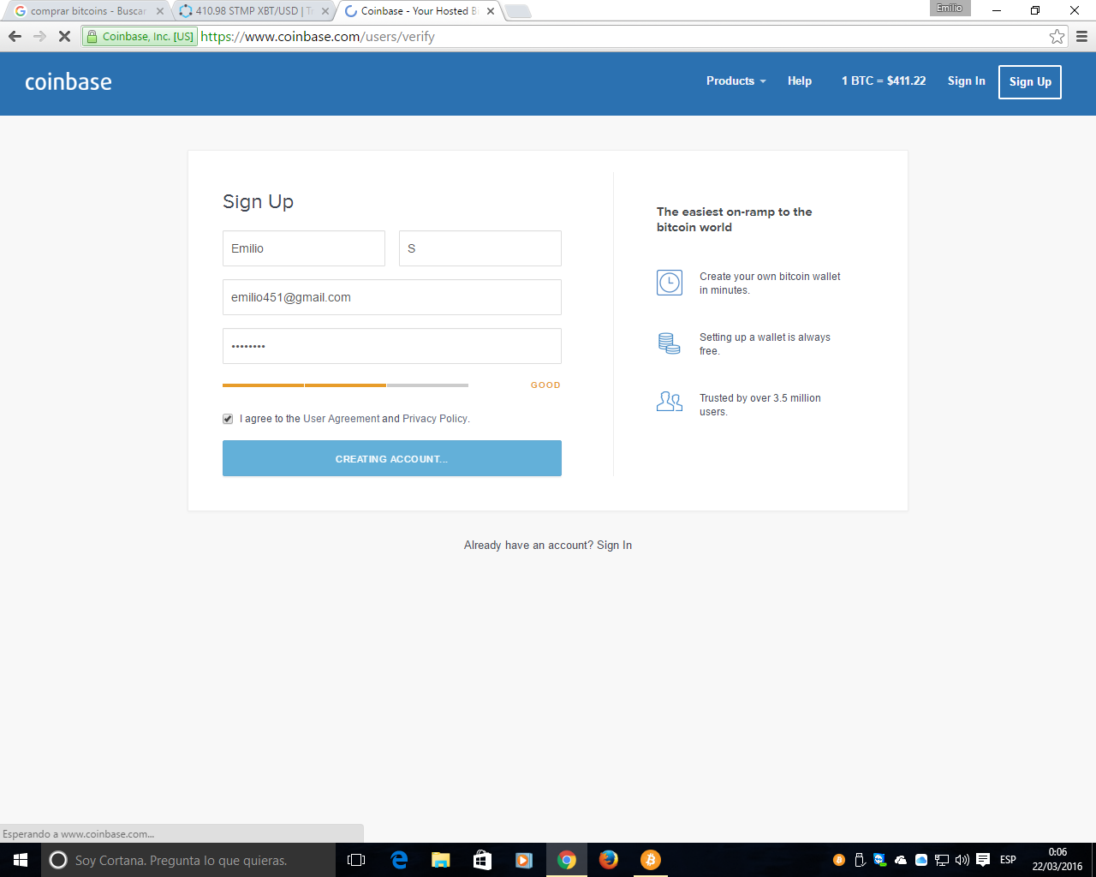Open the User Agreement link
Image resolution: width=1096 pixels, height=877 pixels.
[x=341, y=419]
